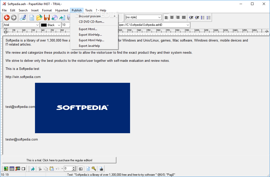Click bottom toolbar page link arrow icon
Image resolution: width=270 pixels, height=177 pixels.
[32, 169]
